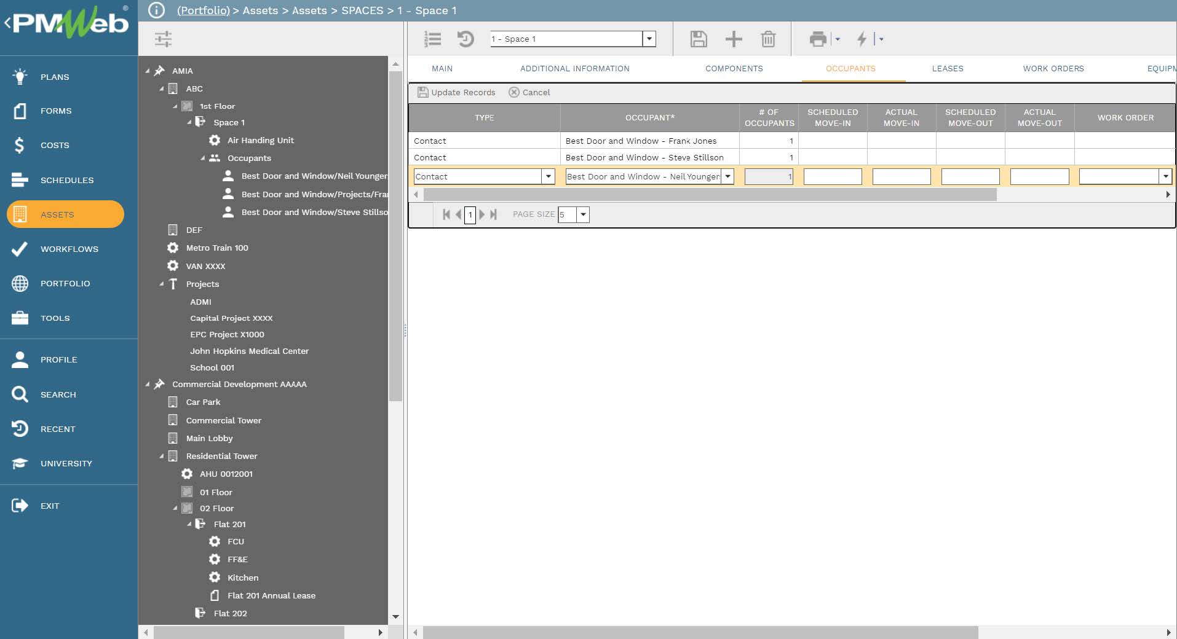Delete the record with trash icon
This screenshot has width=1177, height=639.
click(768, 39)
